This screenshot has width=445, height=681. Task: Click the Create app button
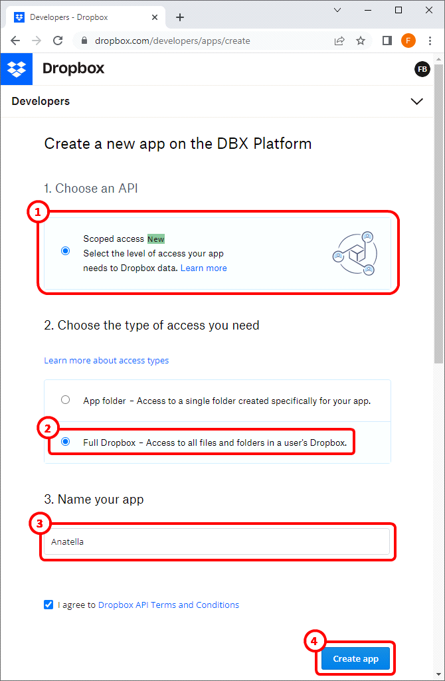coord(355,659)
